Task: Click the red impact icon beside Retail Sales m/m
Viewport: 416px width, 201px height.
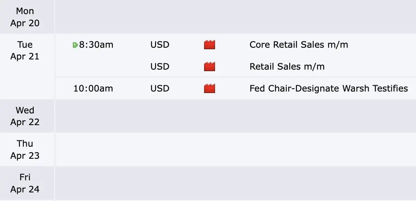Action: coord(210,67)
